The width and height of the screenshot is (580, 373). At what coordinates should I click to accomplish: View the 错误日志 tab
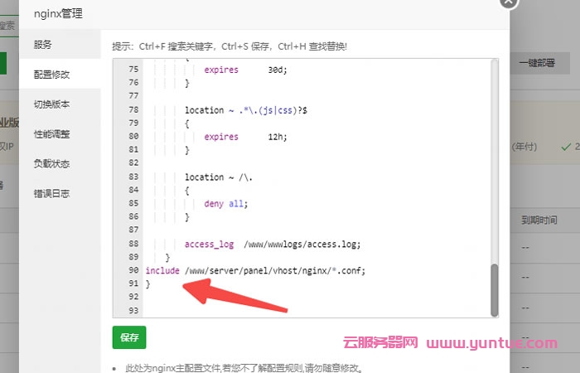tap(51, 193)
